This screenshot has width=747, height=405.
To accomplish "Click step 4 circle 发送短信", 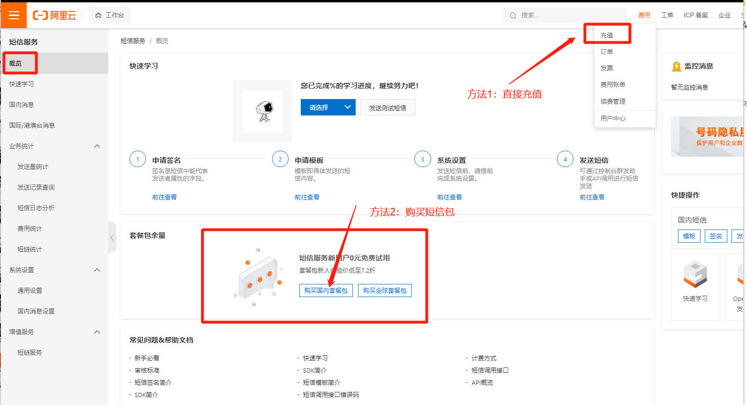I will pyautogui.click(x=565, y=160).
